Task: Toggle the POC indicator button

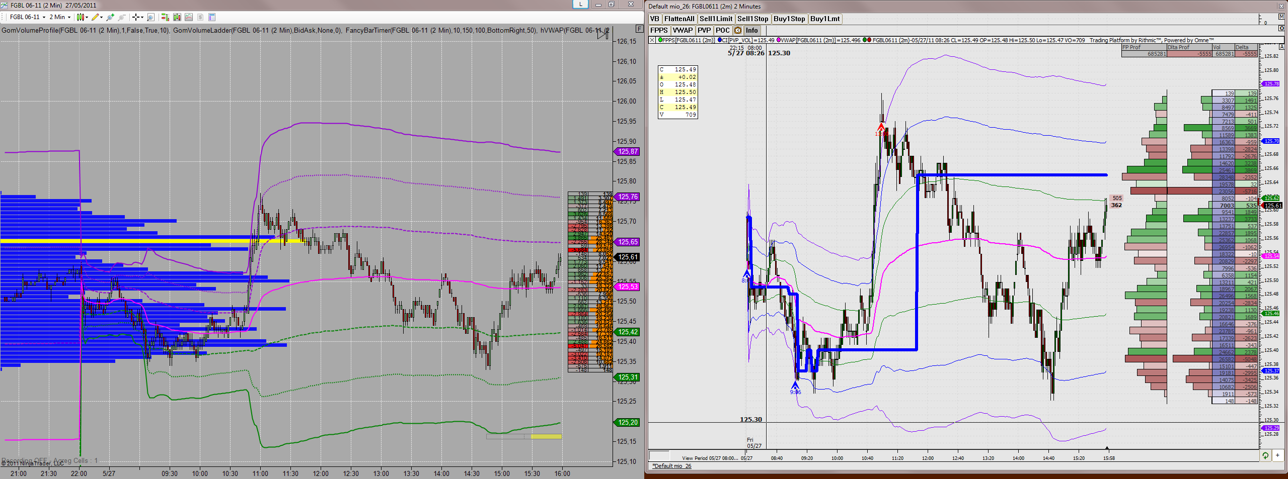Action: [723, 31]
